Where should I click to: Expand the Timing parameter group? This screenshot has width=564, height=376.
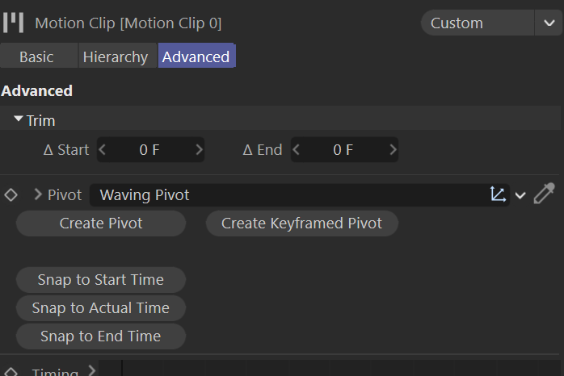tap(91, 371)
